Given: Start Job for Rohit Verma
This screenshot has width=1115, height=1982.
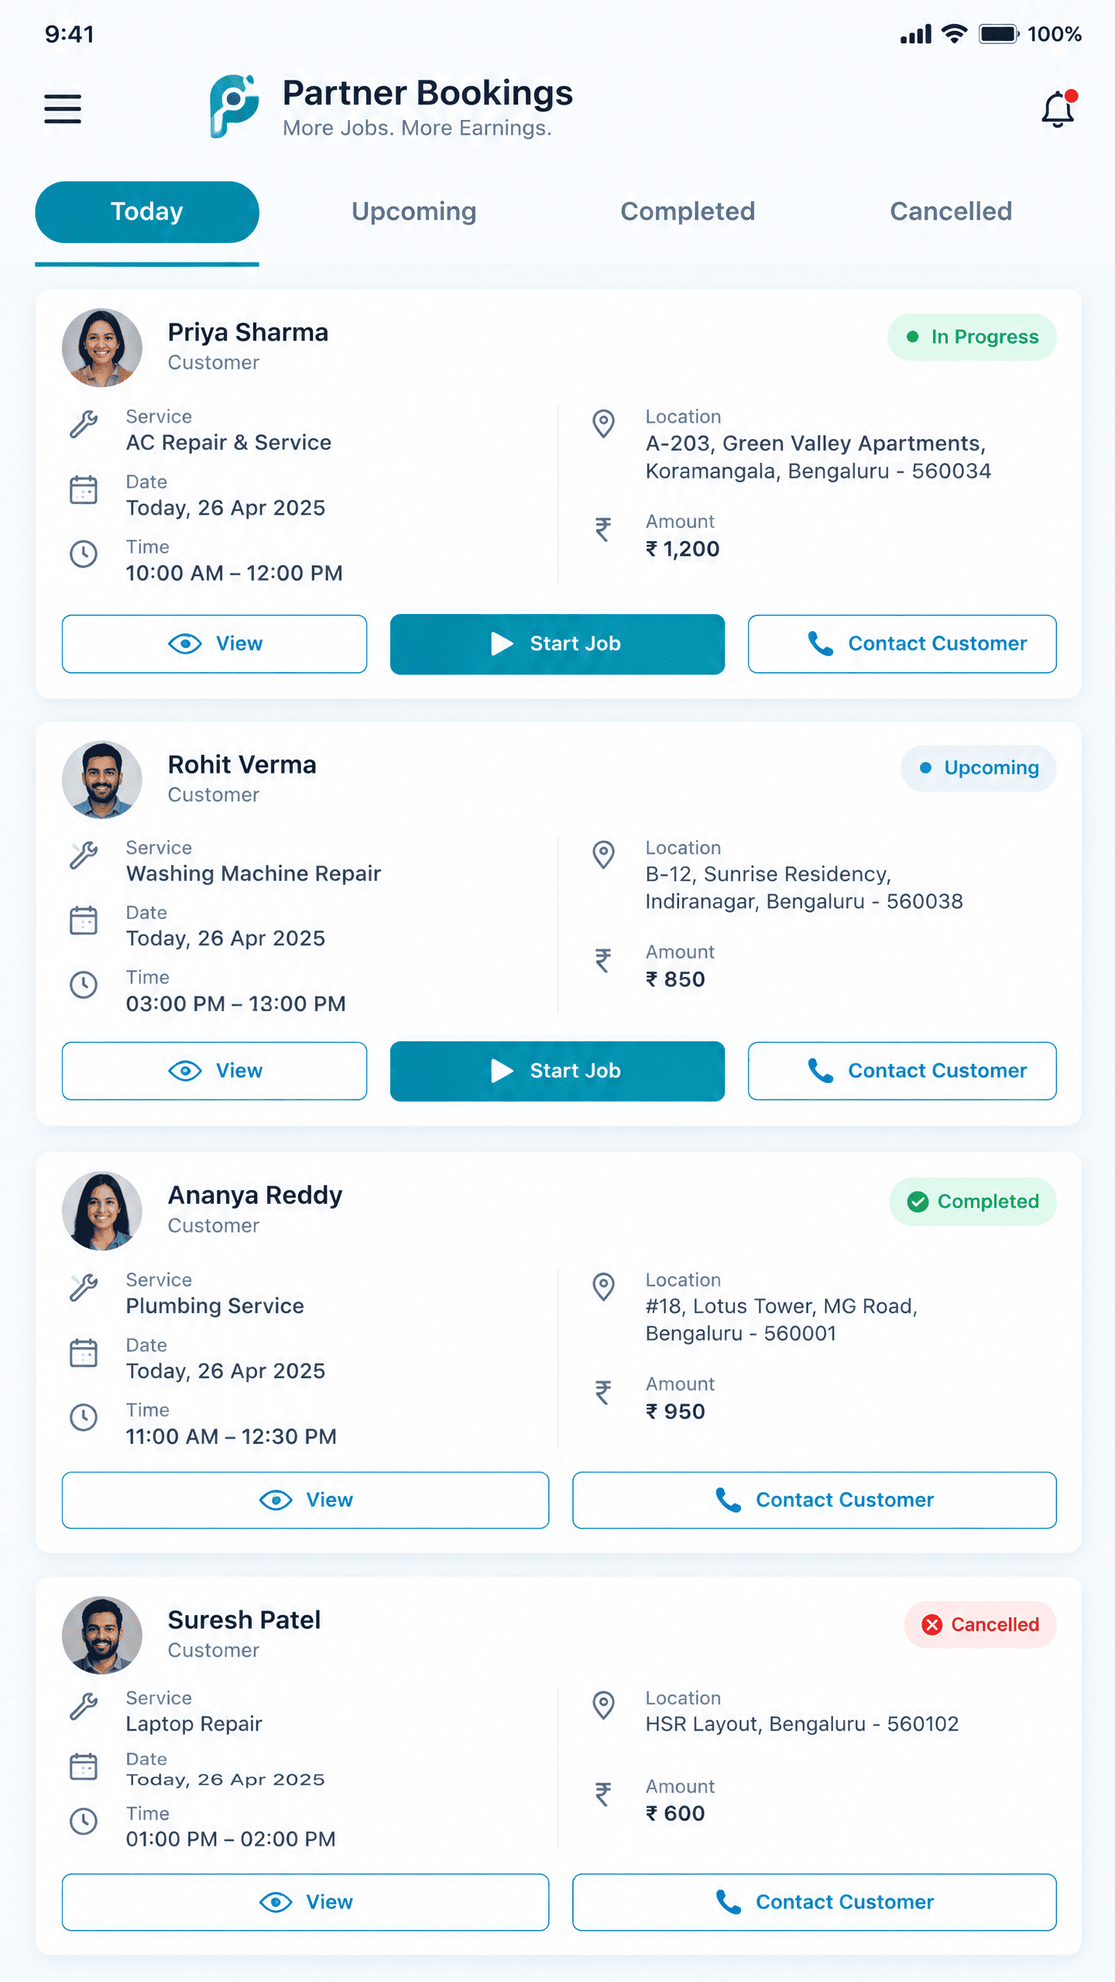Looking at the screenshot, I should [x=557, y=1071].
